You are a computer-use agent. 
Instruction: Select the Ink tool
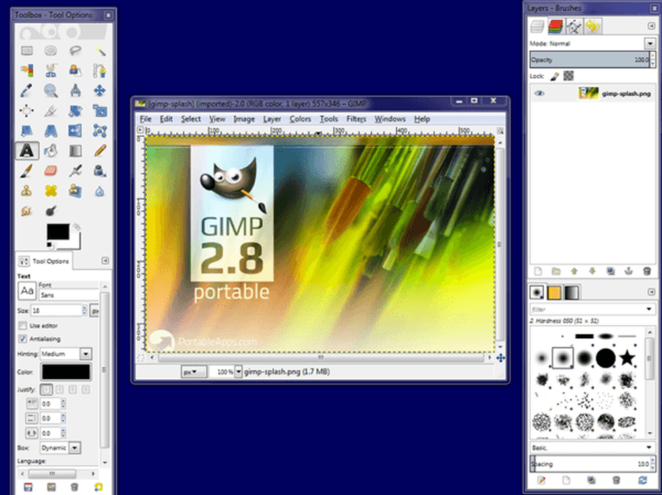click(100, 171)
